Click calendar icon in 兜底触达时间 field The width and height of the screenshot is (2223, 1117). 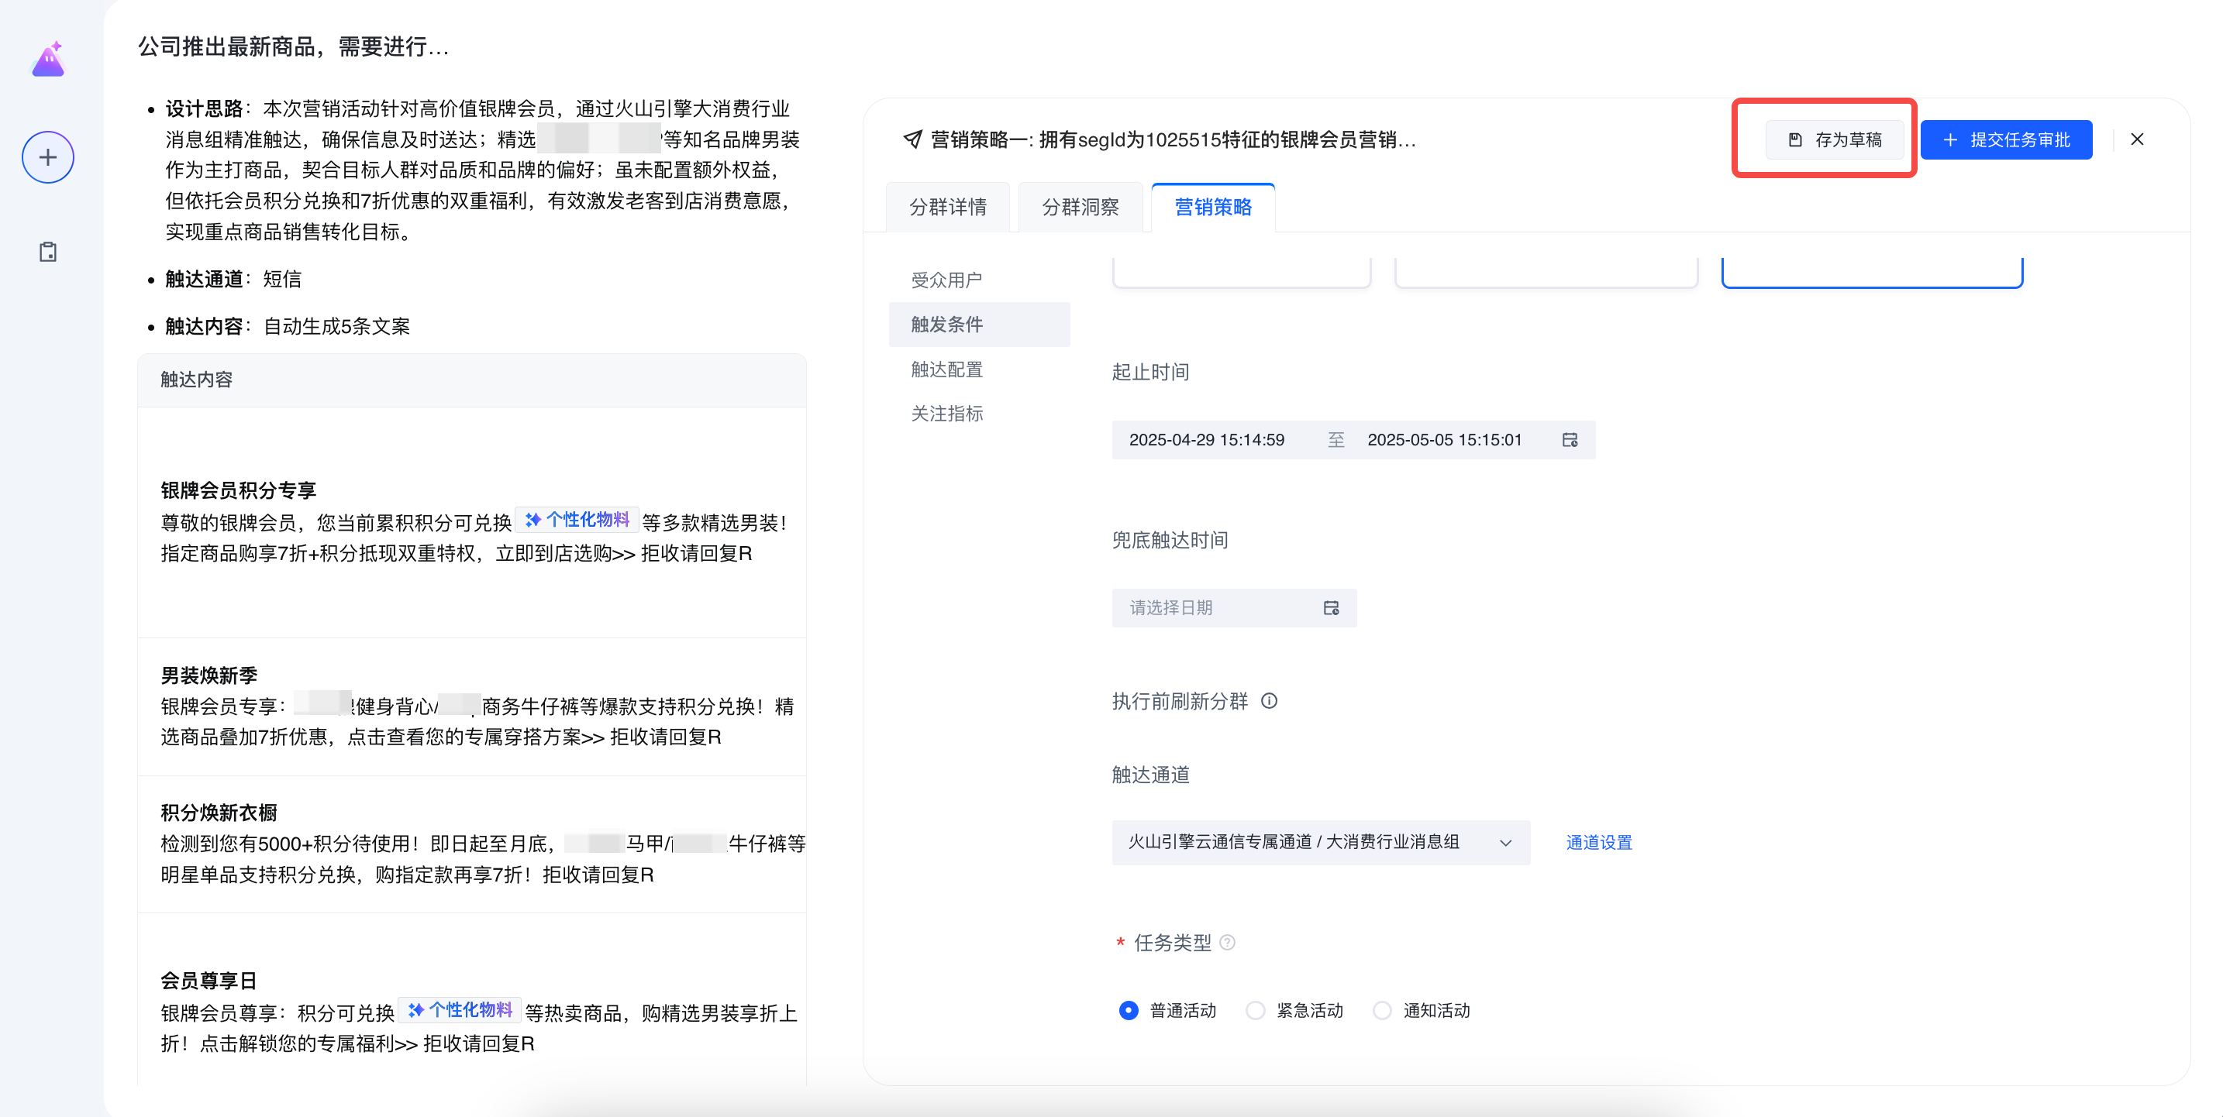pyautogui.click(x=1331, y=608)
